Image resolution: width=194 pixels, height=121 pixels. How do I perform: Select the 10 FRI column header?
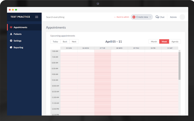[153, 48]
